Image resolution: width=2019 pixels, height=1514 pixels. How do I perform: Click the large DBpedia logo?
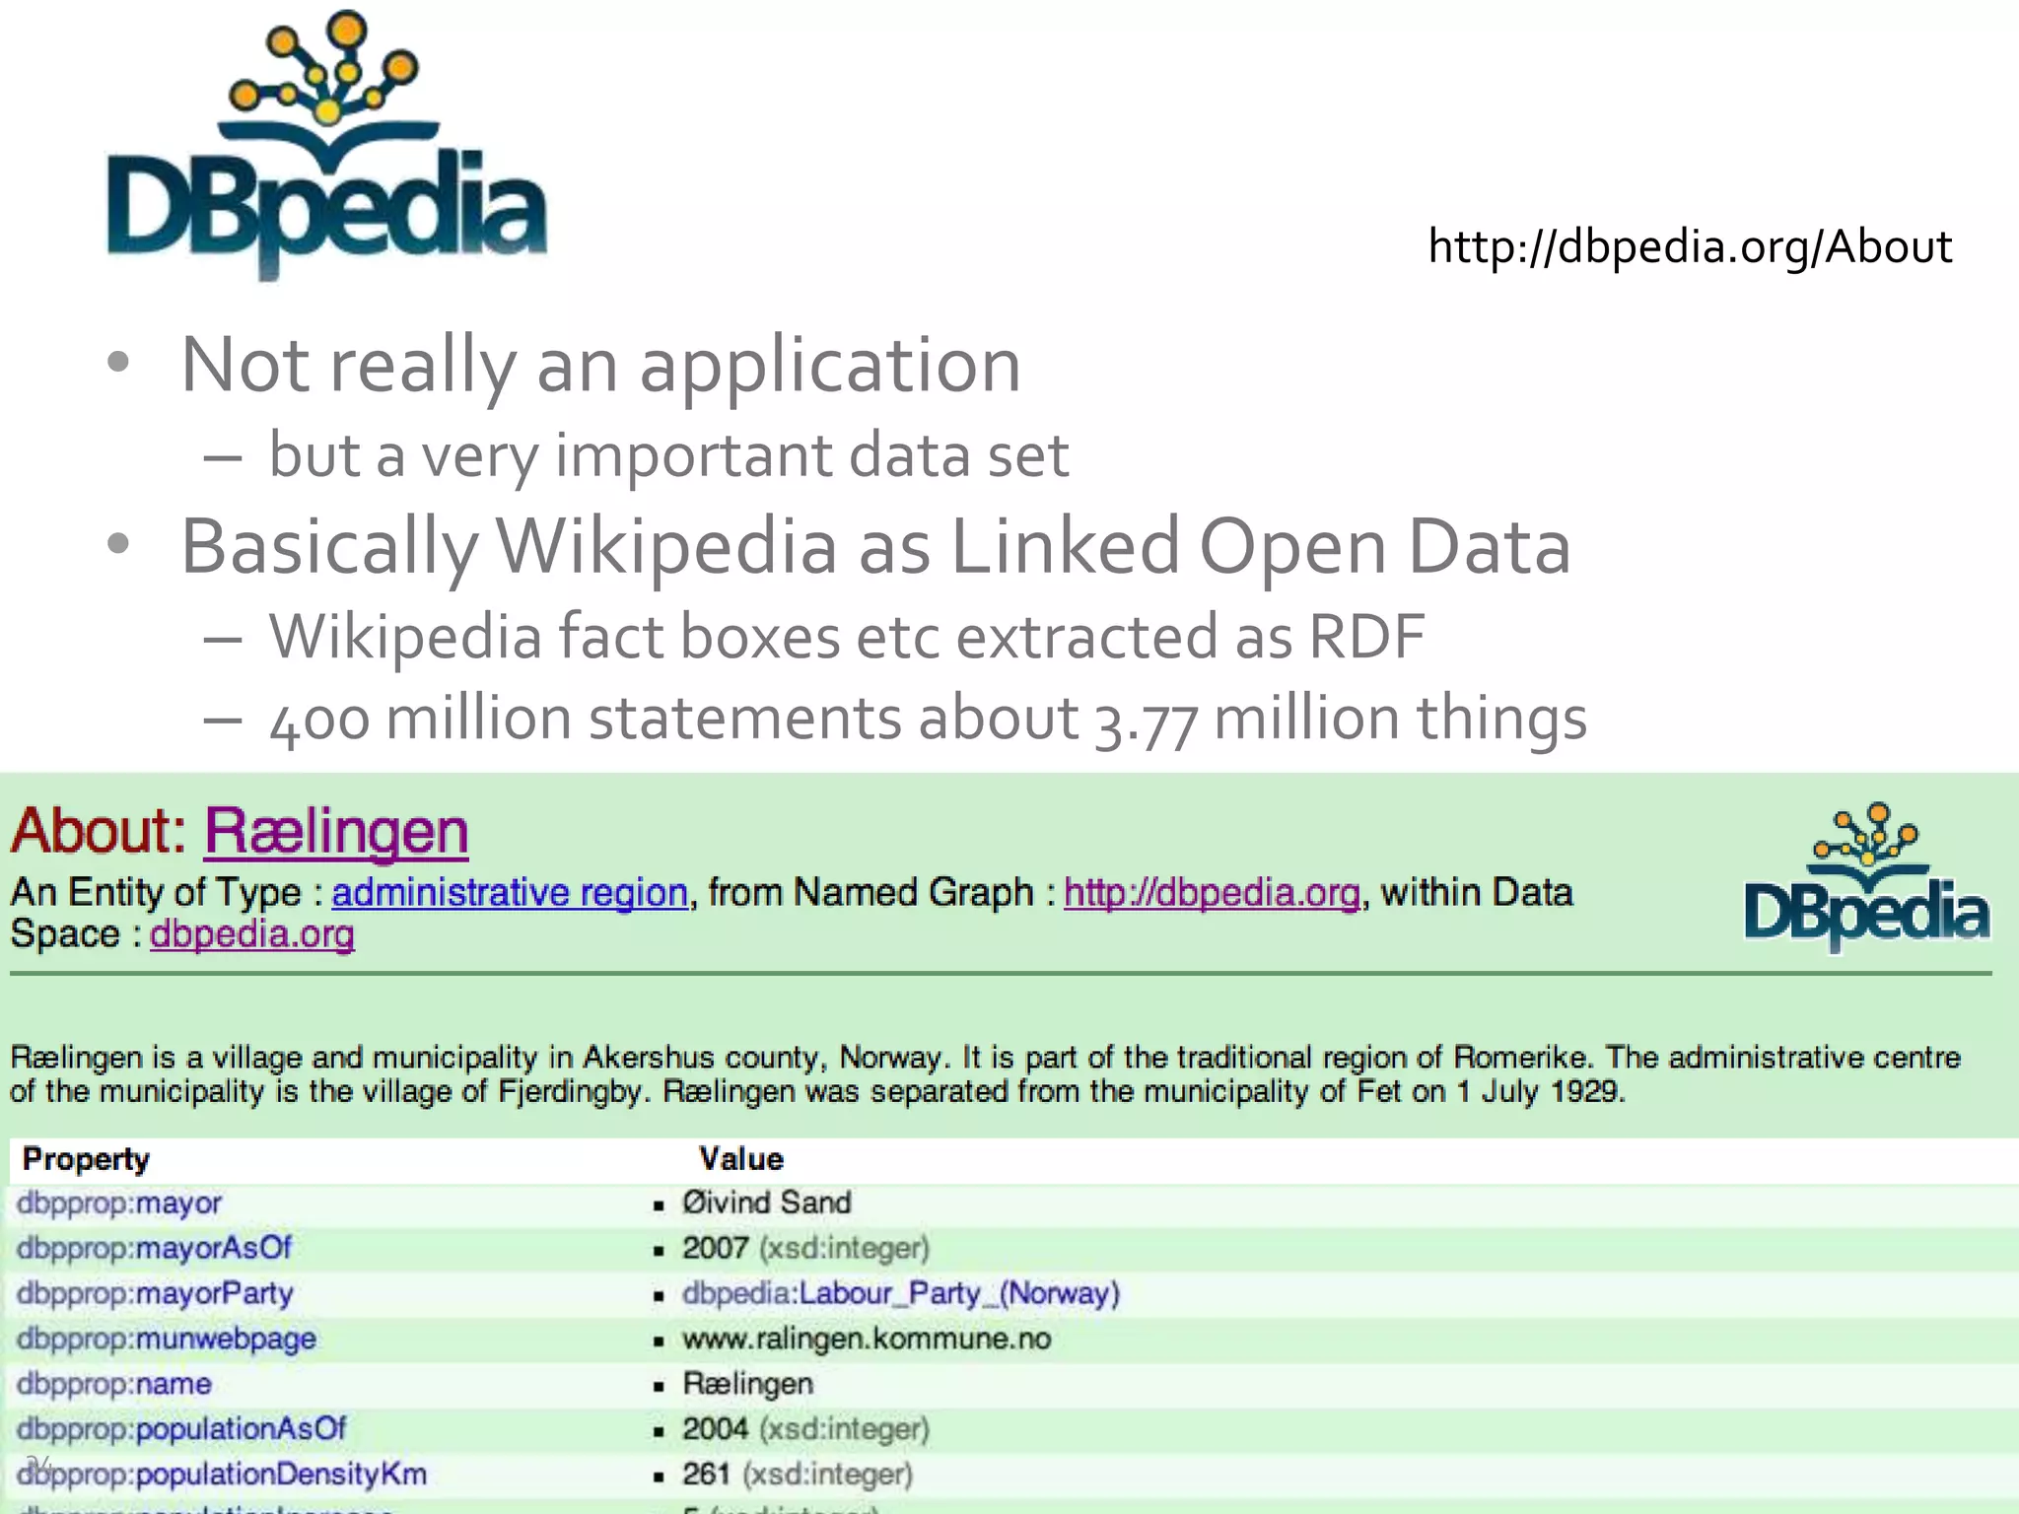pyautogui.click(x=326, y=146)
